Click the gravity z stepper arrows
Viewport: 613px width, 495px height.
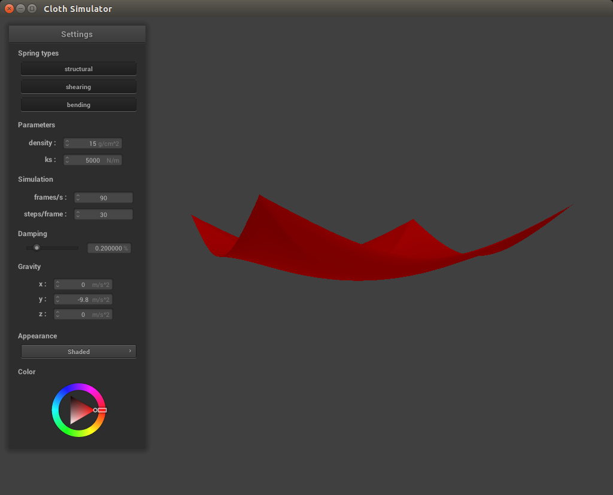pos(58,314)
